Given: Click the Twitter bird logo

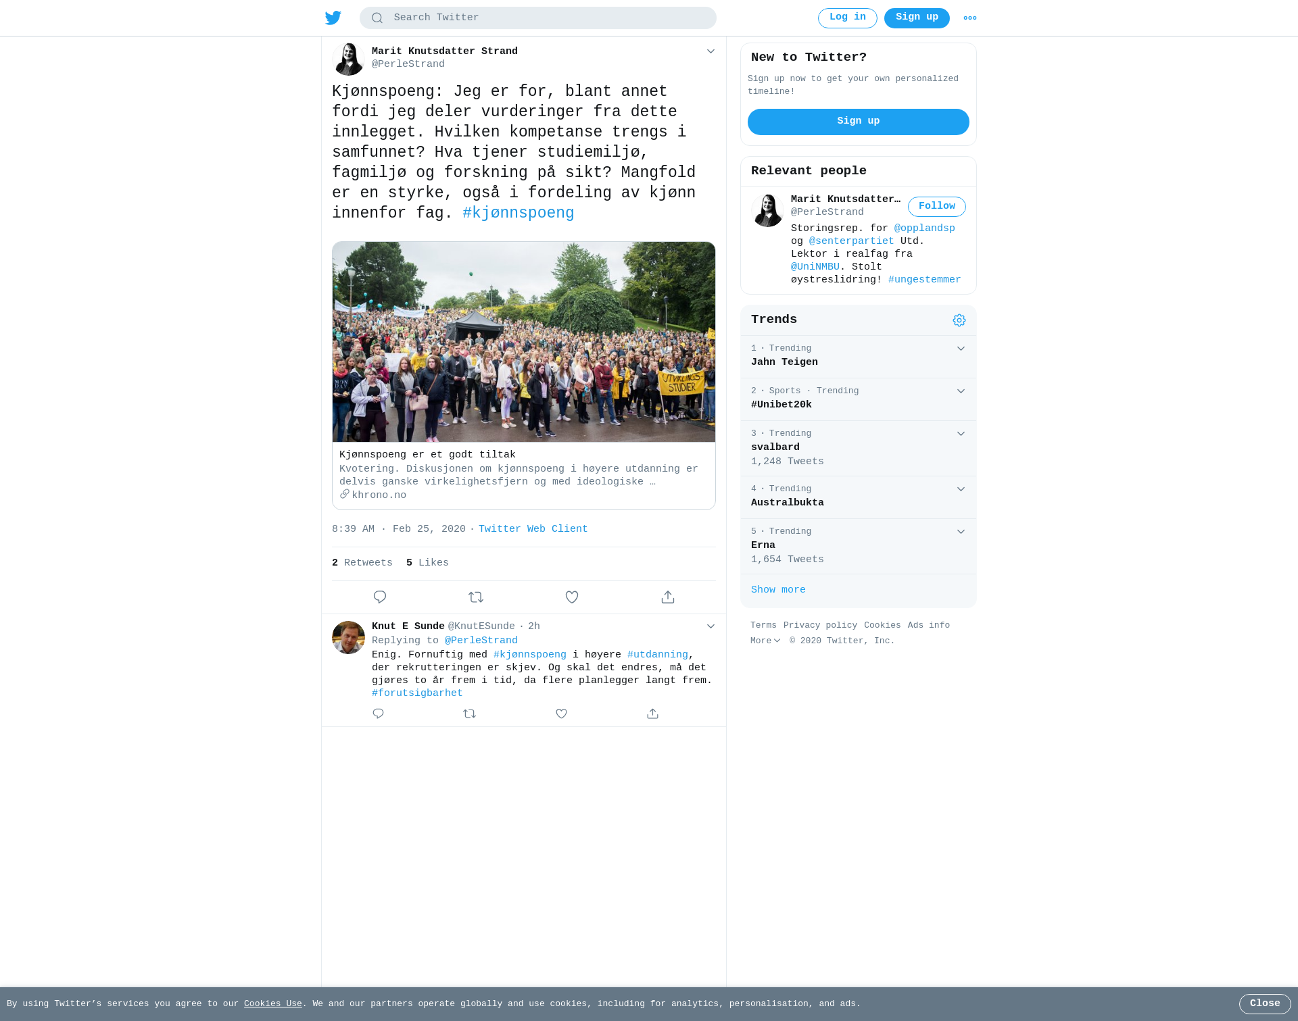Looking at the screenshot, I should click(x=333, y=18).
